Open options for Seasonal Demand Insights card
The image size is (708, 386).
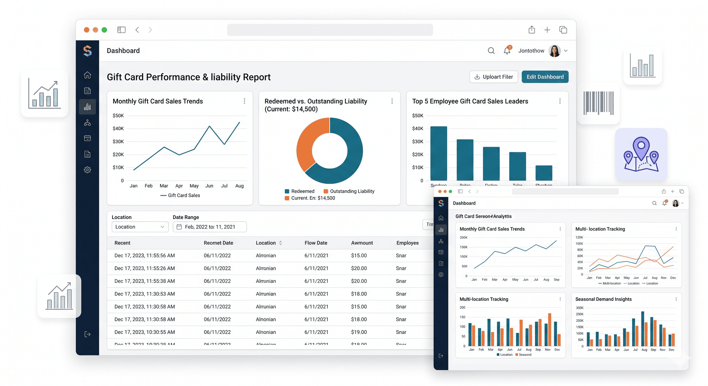coord(676,299)
